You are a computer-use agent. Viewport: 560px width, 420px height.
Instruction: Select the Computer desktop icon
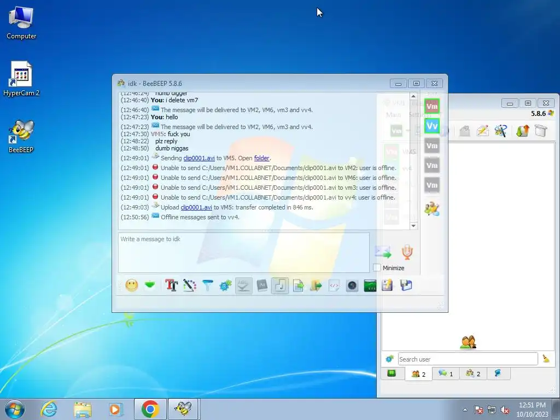(x=21, y=22)
